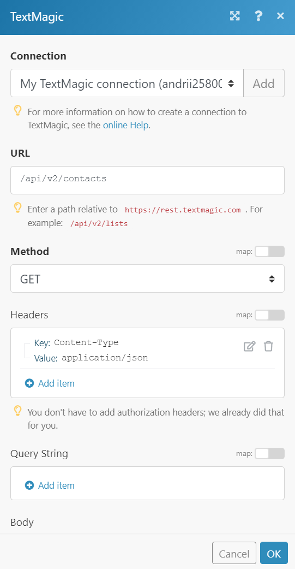295x569 pixels.
Task: Edit the Content-Type header item
Action: tap(249, 346)
